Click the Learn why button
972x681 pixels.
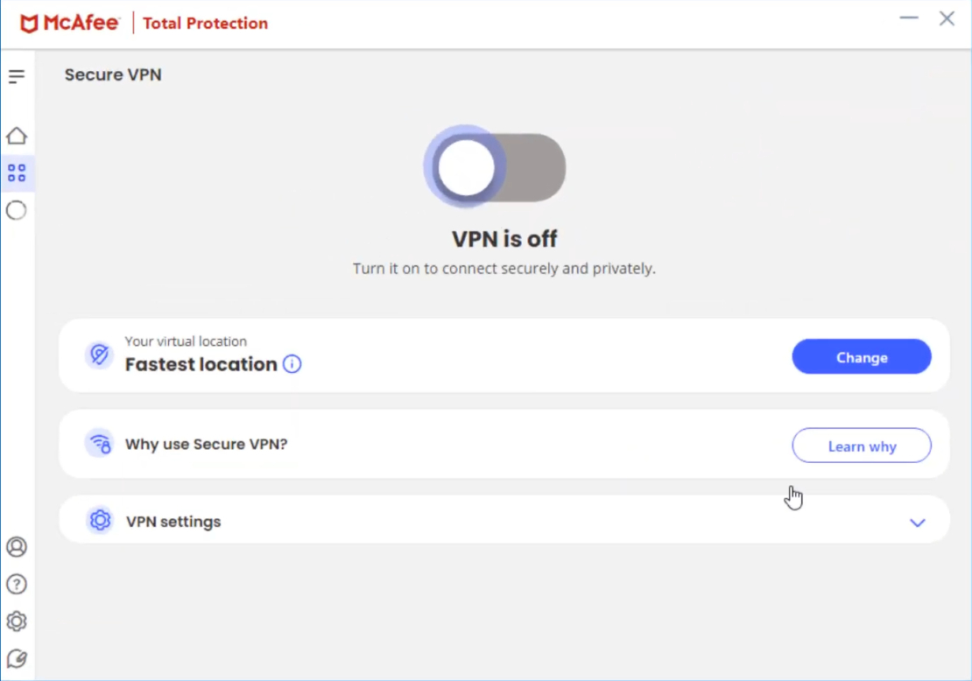861,446
